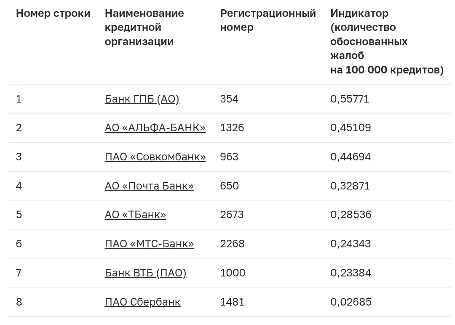Click registration number 1481

point(232,302)
